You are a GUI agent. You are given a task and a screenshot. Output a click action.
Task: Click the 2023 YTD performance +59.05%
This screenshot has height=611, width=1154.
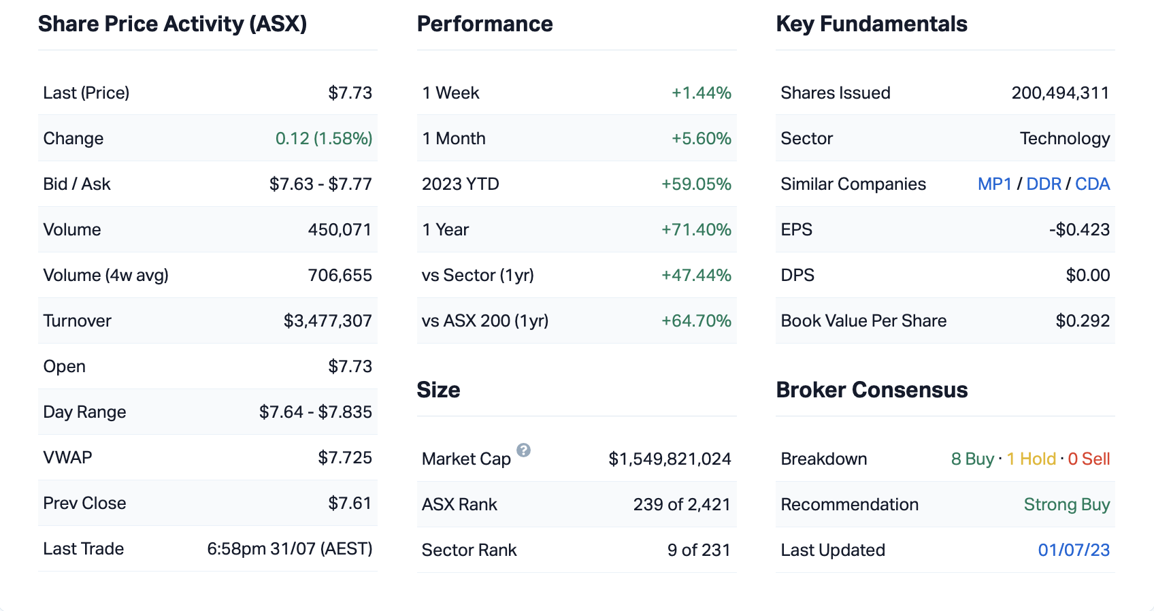tap(696, 184)
